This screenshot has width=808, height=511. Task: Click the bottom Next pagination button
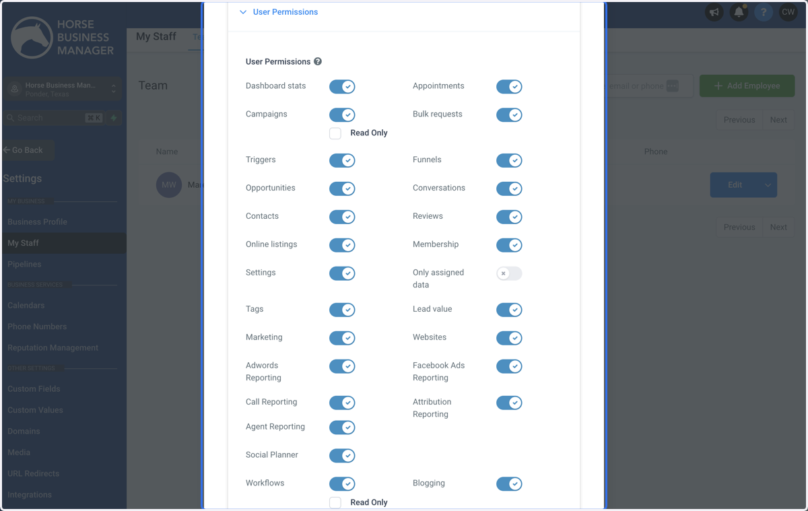pyautogui.click(x=778, y=227)
